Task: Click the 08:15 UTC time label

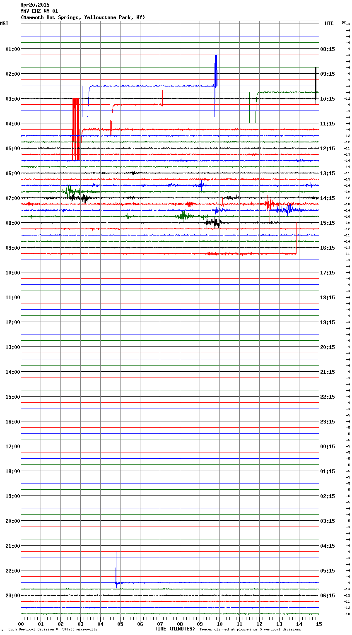Action: [x=328, y=49]
